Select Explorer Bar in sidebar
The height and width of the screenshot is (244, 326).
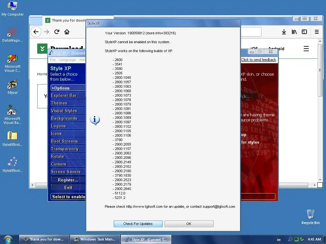pyautogui.click(x=68, y=95)
